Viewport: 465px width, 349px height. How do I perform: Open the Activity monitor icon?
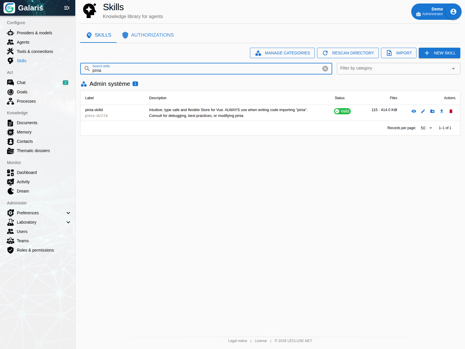(10, 182)
